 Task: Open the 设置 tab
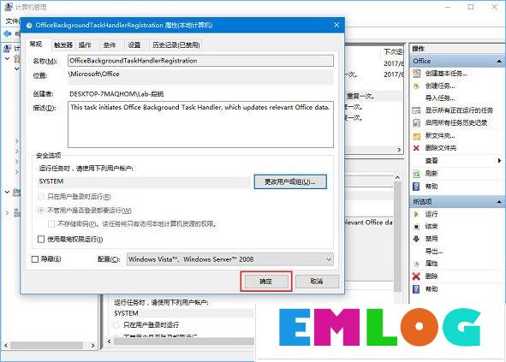134,45
